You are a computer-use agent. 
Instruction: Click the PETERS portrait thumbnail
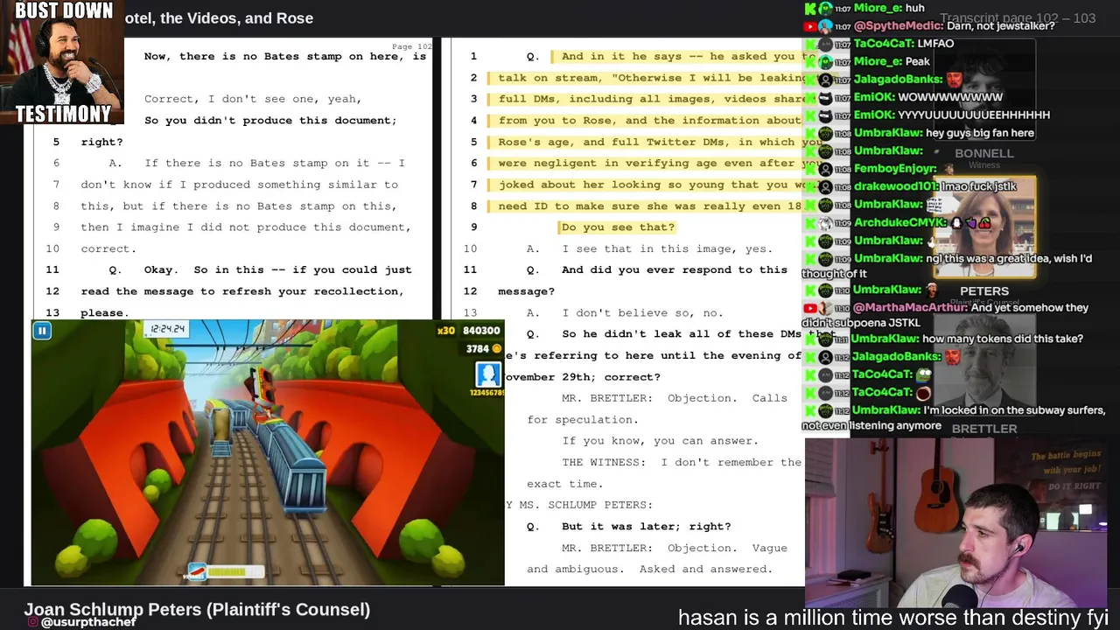984,228
